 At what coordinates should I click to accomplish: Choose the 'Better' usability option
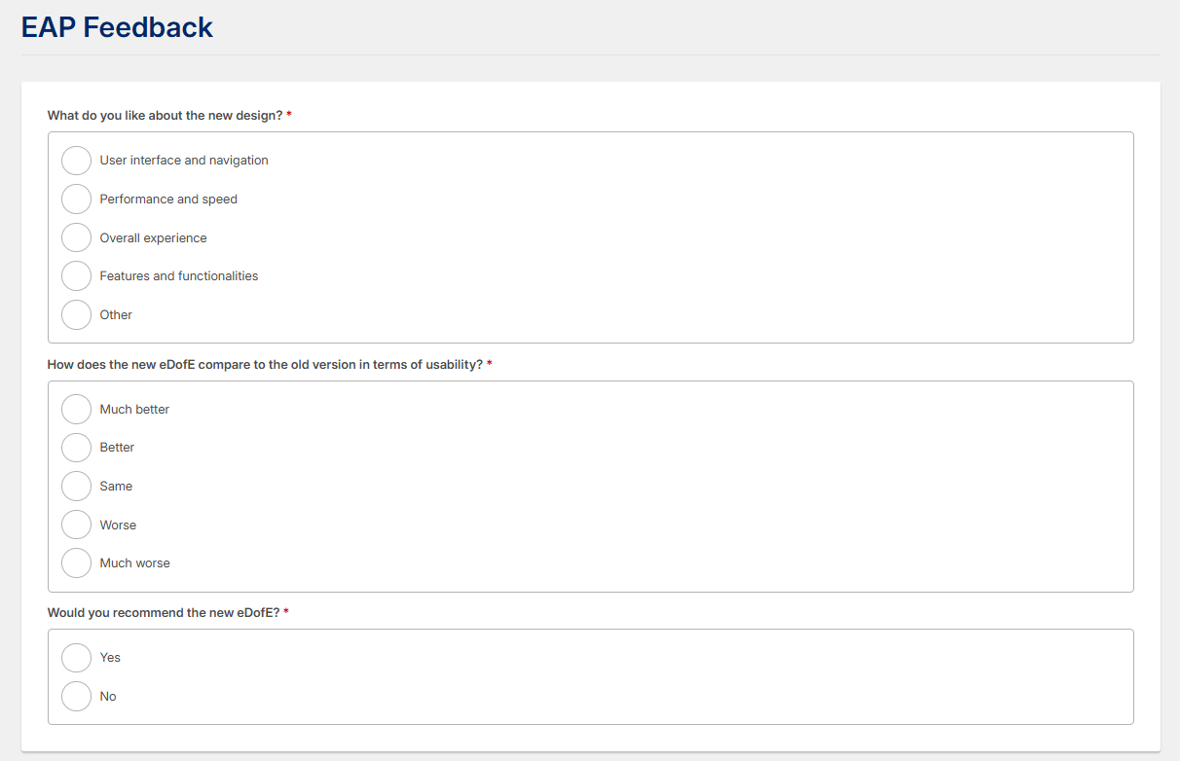pos(76,448)
